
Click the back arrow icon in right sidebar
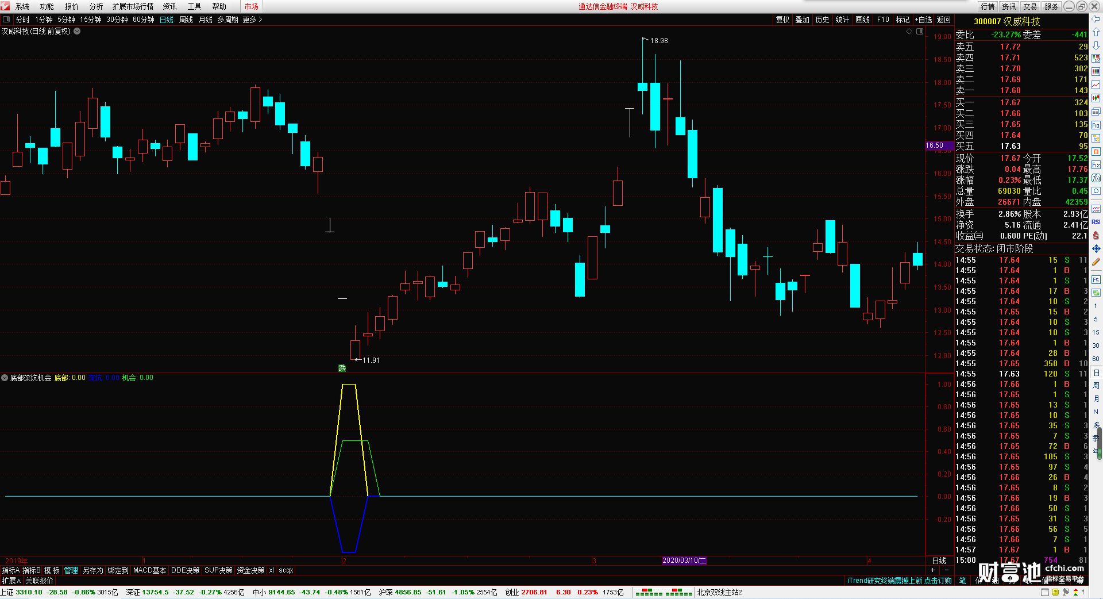[x=1096, y=19]
